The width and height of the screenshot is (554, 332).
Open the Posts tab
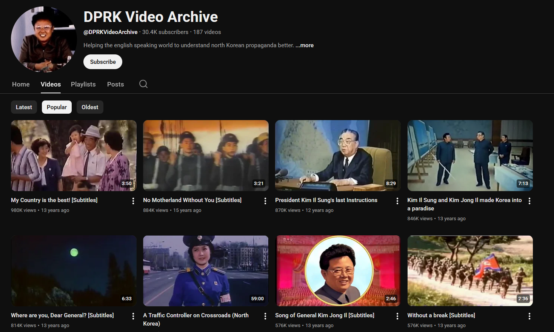point(115,84)
